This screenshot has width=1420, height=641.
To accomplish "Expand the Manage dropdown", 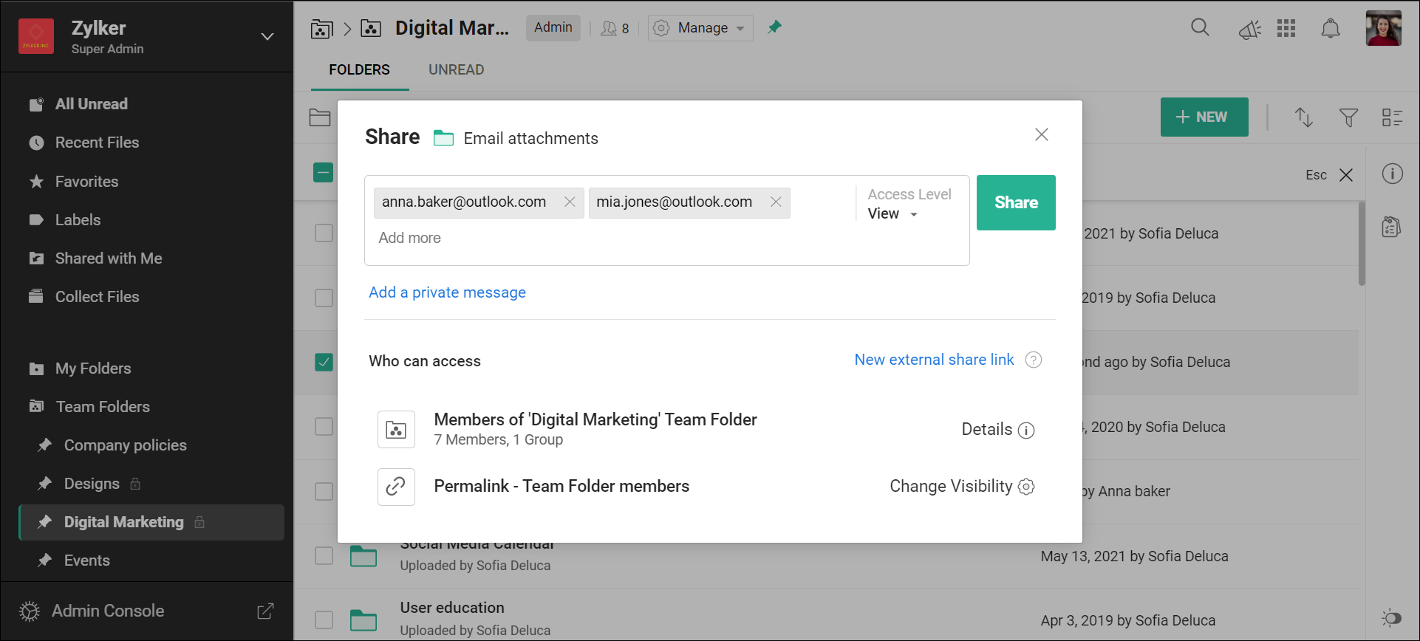I will tap(700, 28).
